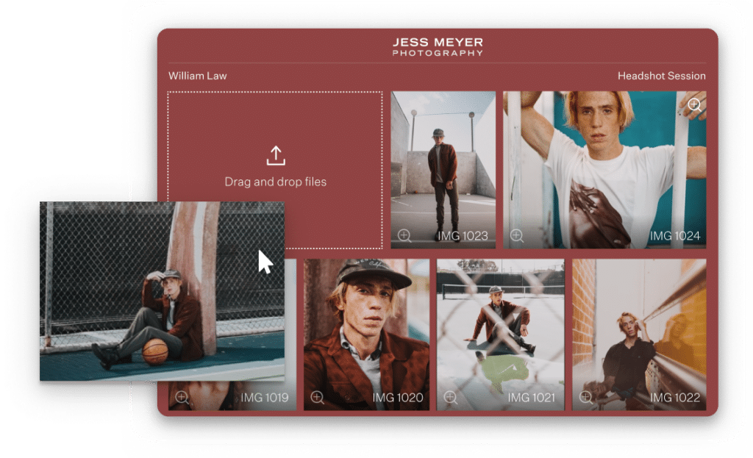This screenshot has width=753, height=458.
Task: Click the upload arrow icon
Action: point(276,156)
